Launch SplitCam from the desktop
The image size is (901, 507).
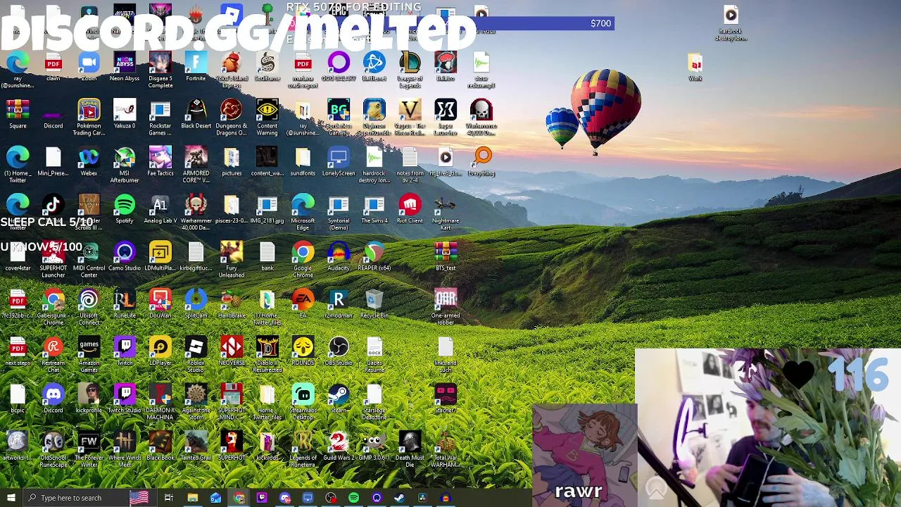196,303
